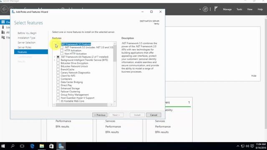Click the volume tray icon

tap(247, 146)
